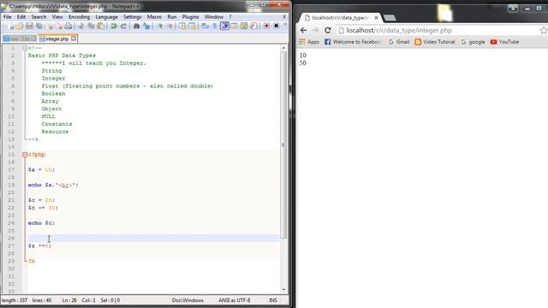Print the document via the toolbar printer icon
548x308 pixels.
[68, 26]
